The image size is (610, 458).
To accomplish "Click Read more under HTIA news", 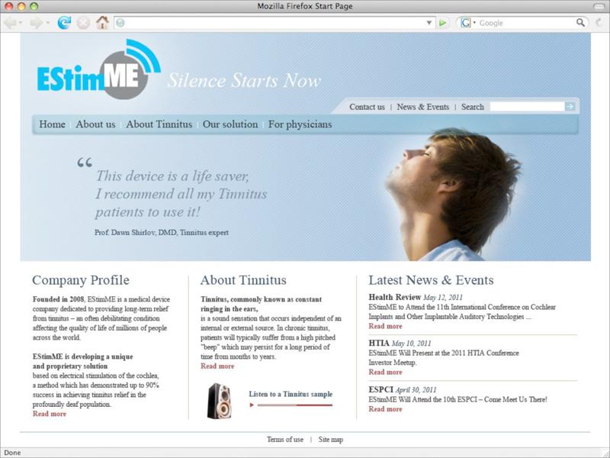I will [x=386, y=372].
